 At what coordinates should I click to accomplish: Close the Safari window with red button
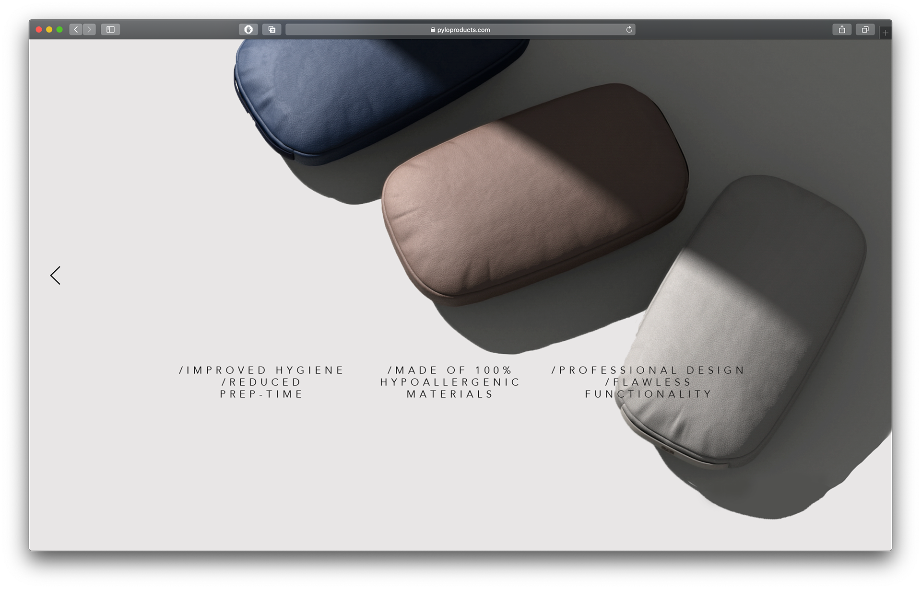tap(39, 30)
